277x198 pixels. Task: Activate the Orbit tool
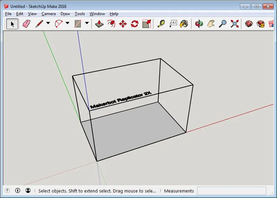tap(199, 24)
